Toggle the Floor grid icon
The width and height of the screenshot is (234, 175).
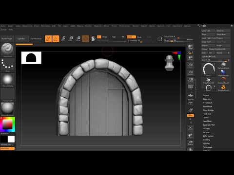(x=191, y=95)
